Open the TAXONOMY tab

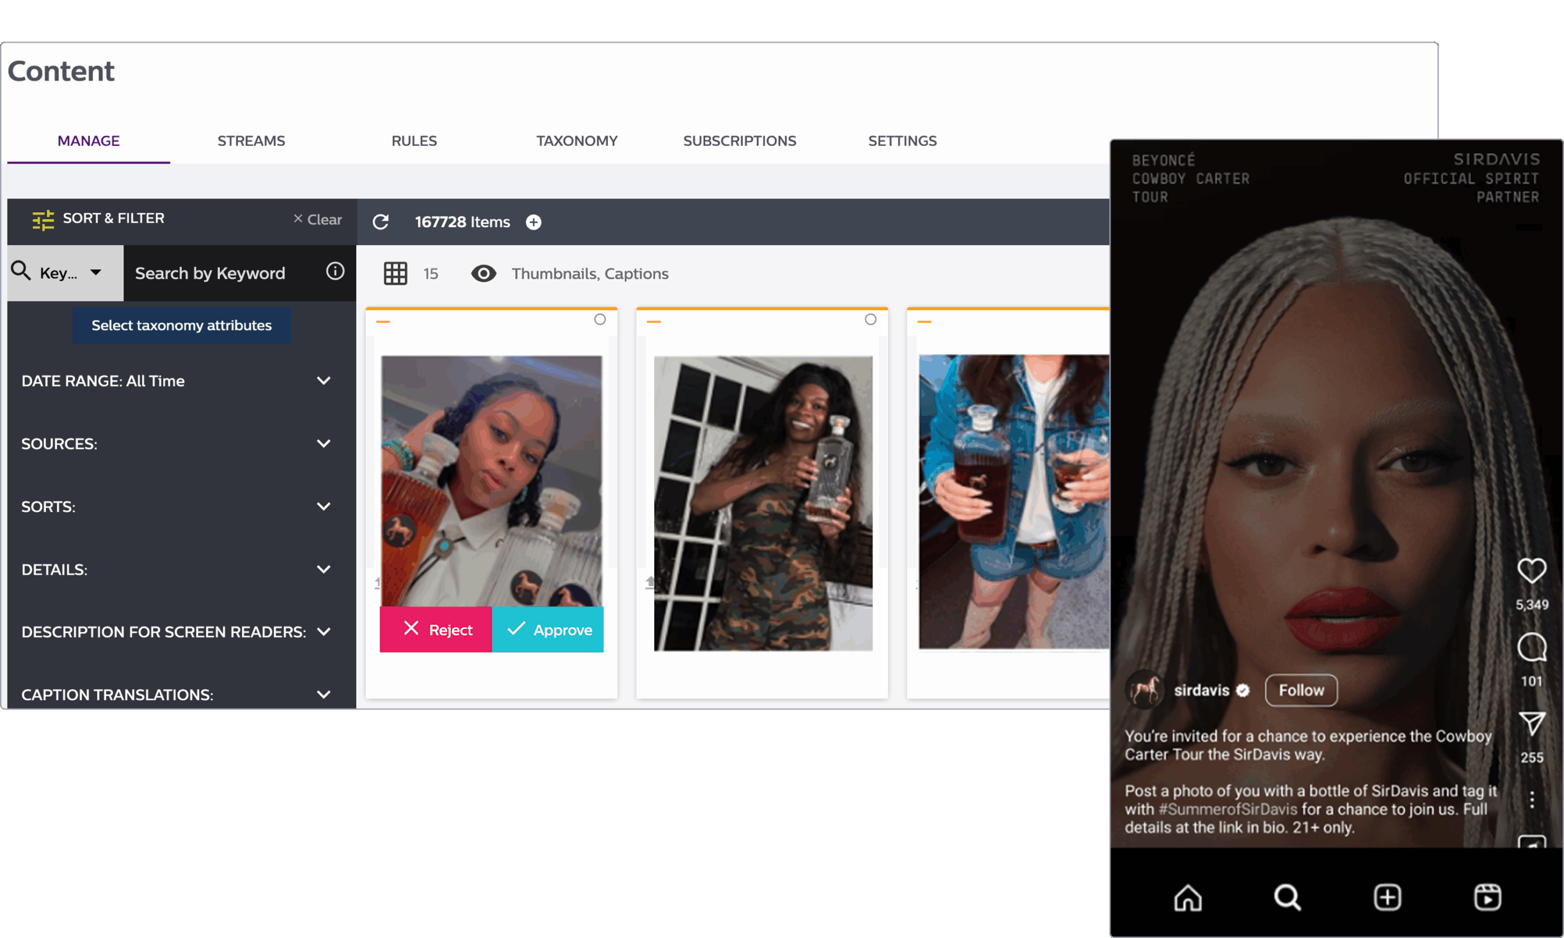(577, 141)
